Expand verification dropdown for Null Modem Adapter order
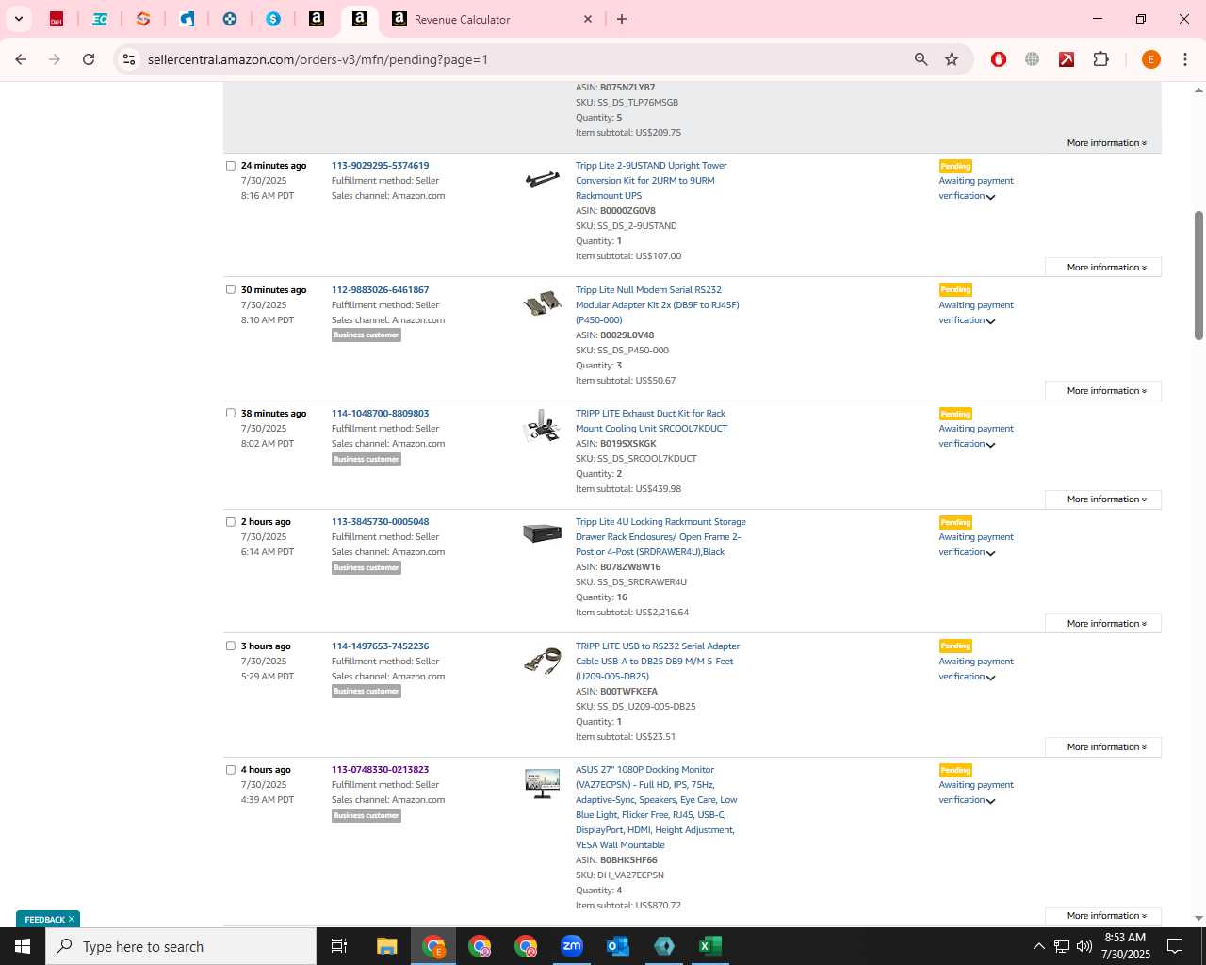1206x965 pixels. (x=990, y=321)
